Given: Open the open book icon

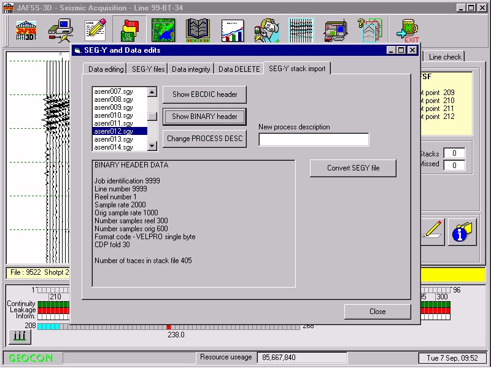Looking at the screenshot, I should coord(198,30).
